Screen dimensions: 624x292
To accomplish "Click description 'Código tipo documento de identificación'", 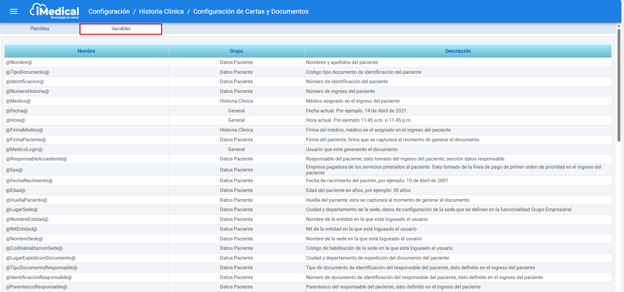I will point(364,72).
